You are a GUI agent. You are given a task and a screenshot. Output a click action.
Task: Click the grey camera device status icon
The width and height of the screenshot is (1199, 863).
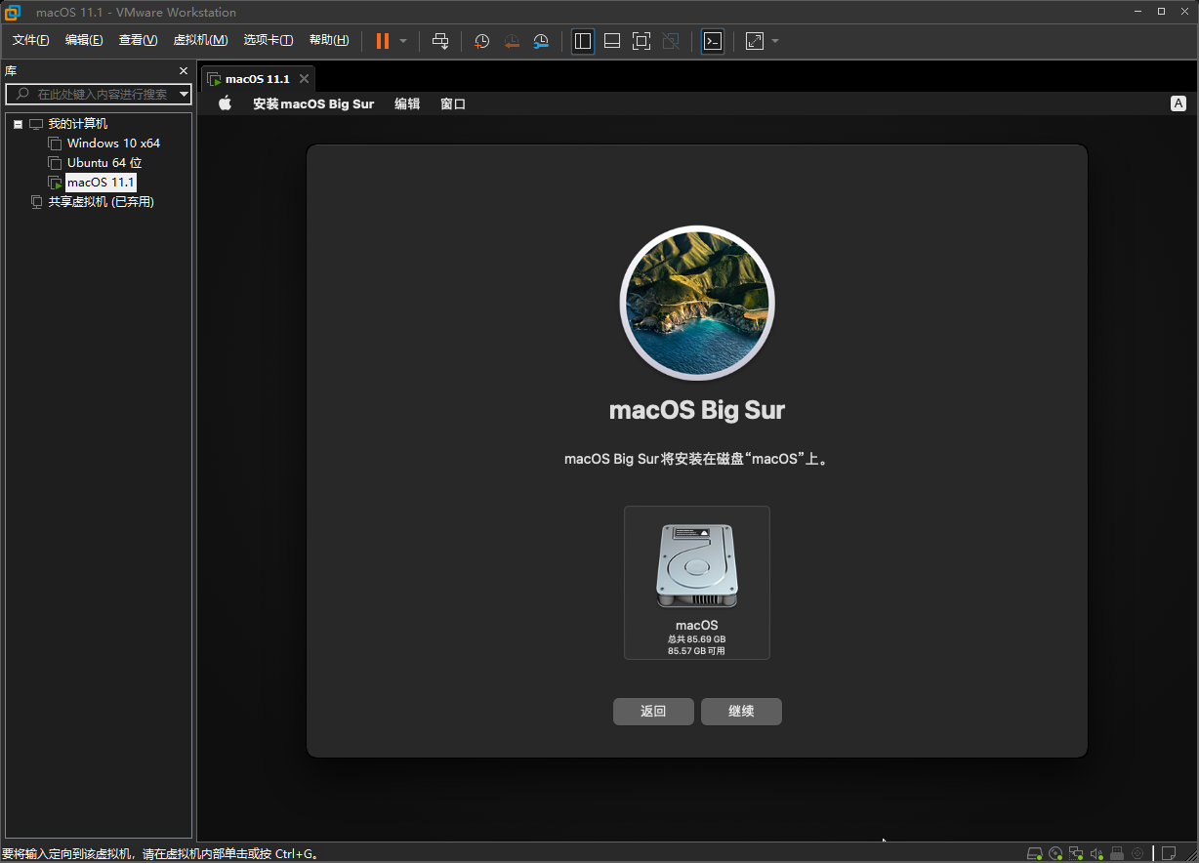(x=1137, y=853)
